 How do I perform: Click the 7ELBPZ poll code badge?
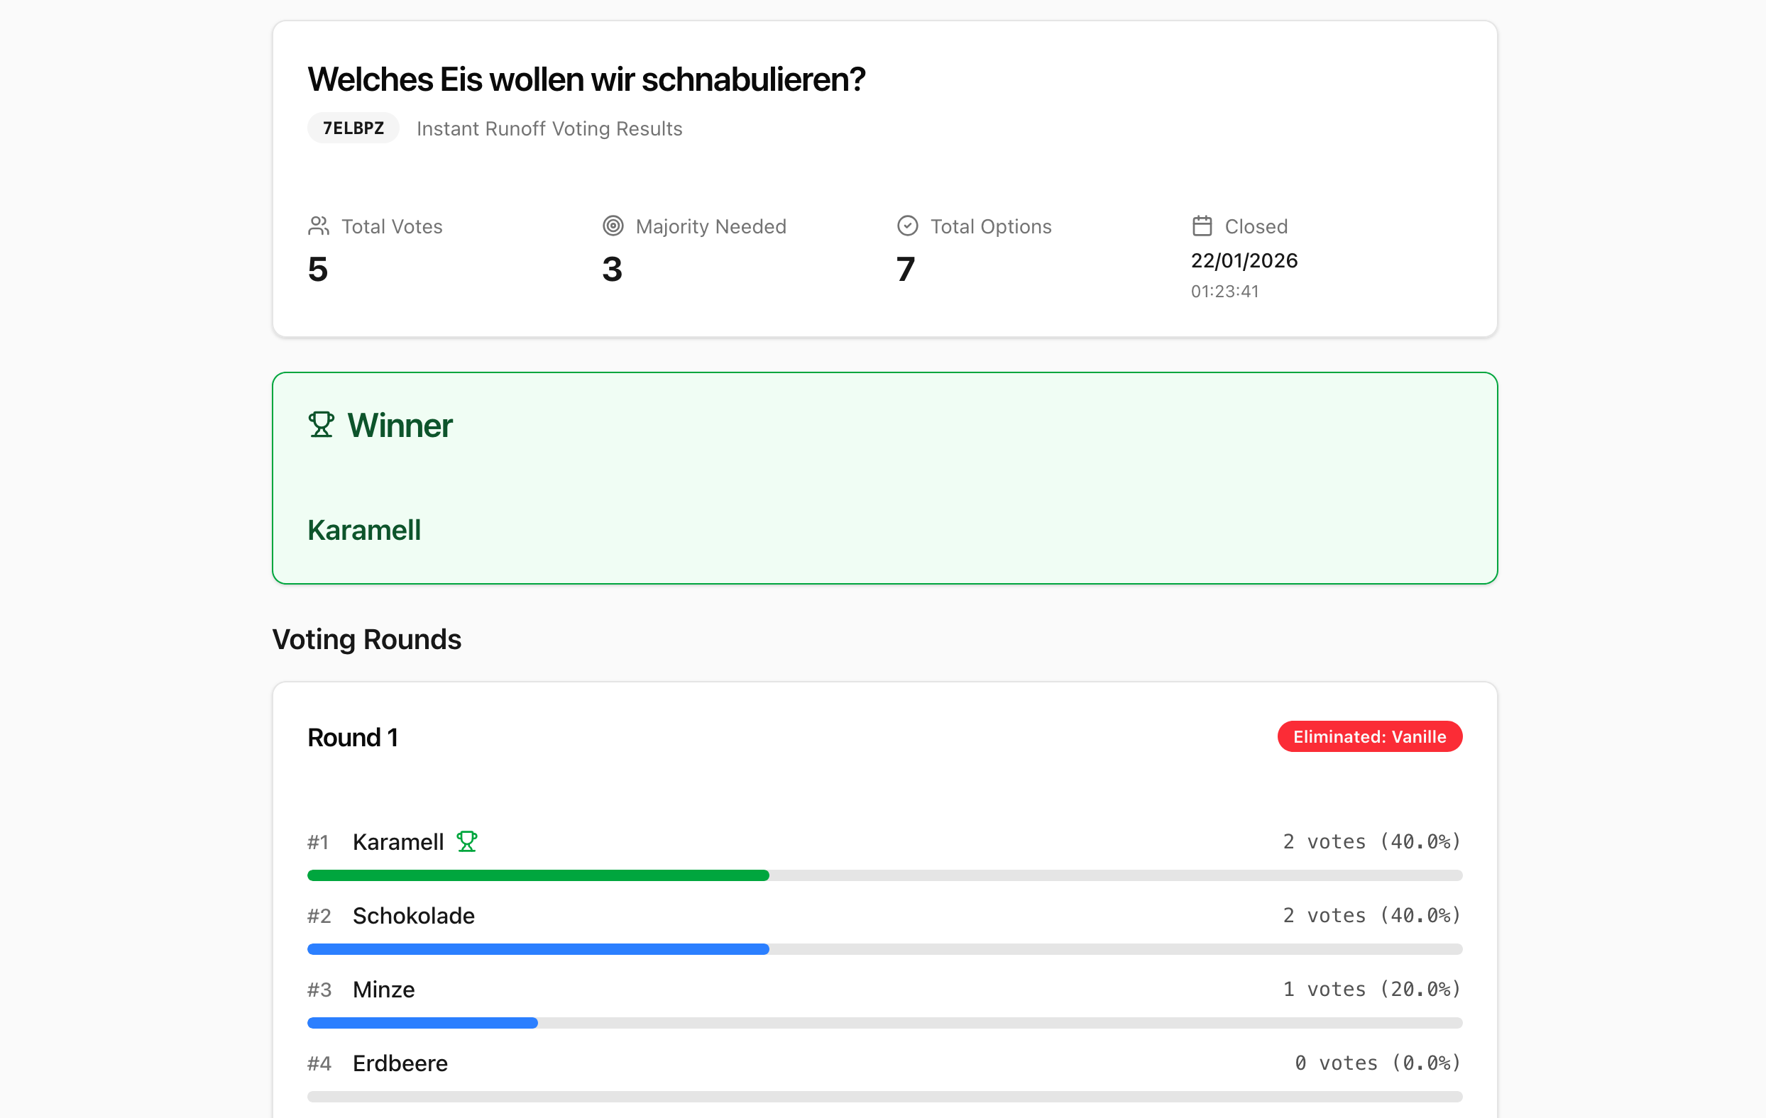tap(353, 128)
